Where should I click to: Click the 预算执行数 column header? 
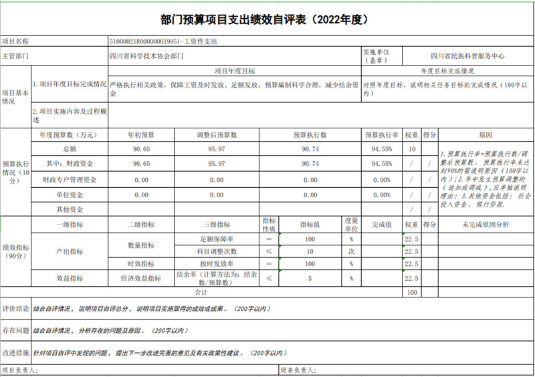tap(310, 135)
